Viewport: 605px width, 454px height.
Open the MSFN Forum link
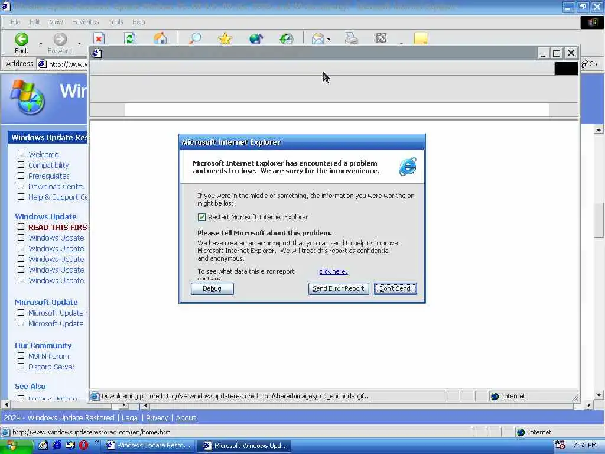[x=48, y=356]
